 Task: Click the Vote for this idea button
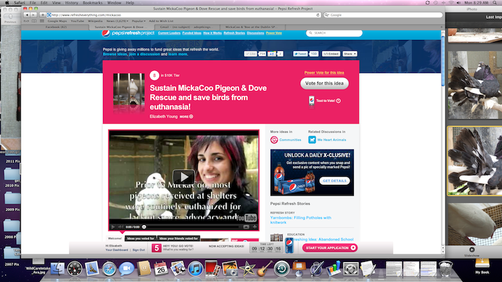coord(324,83)
